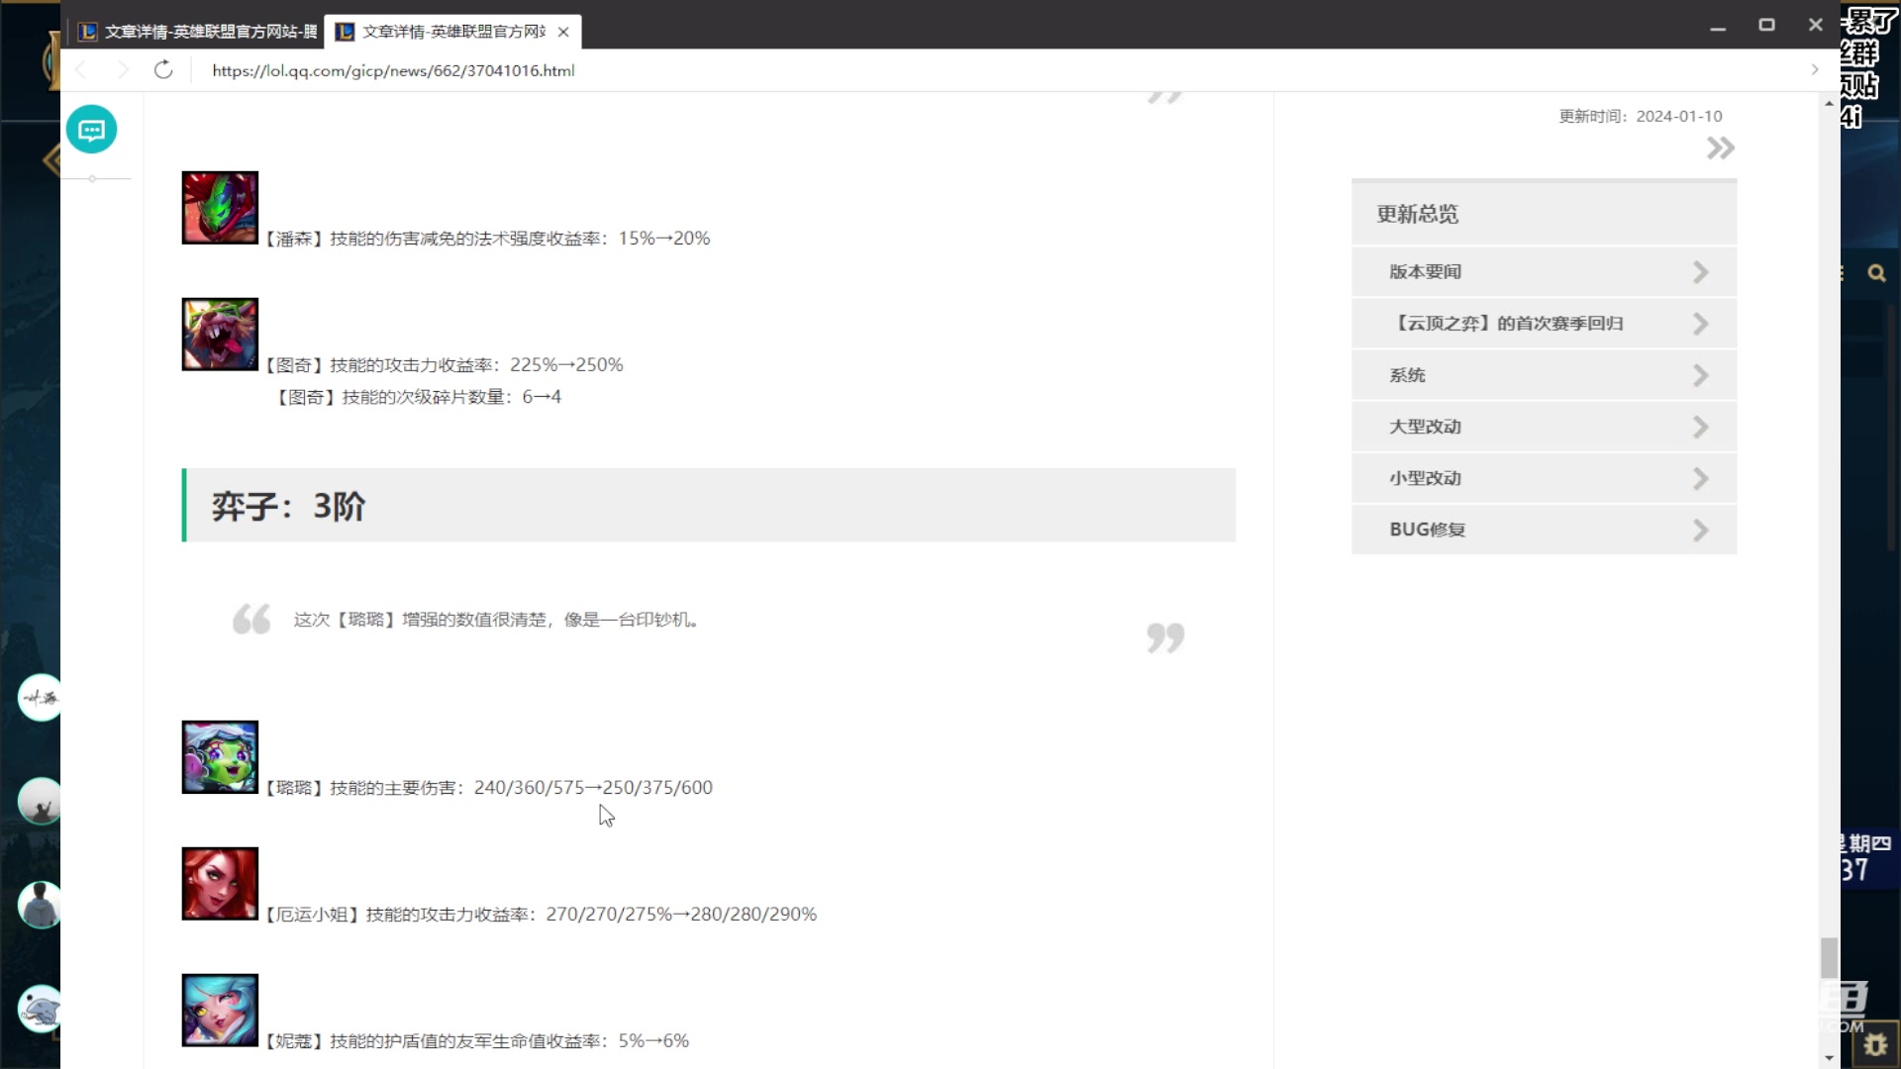
Task: Click the Pantheon champion portrait
Action: (x=220, y=208)
